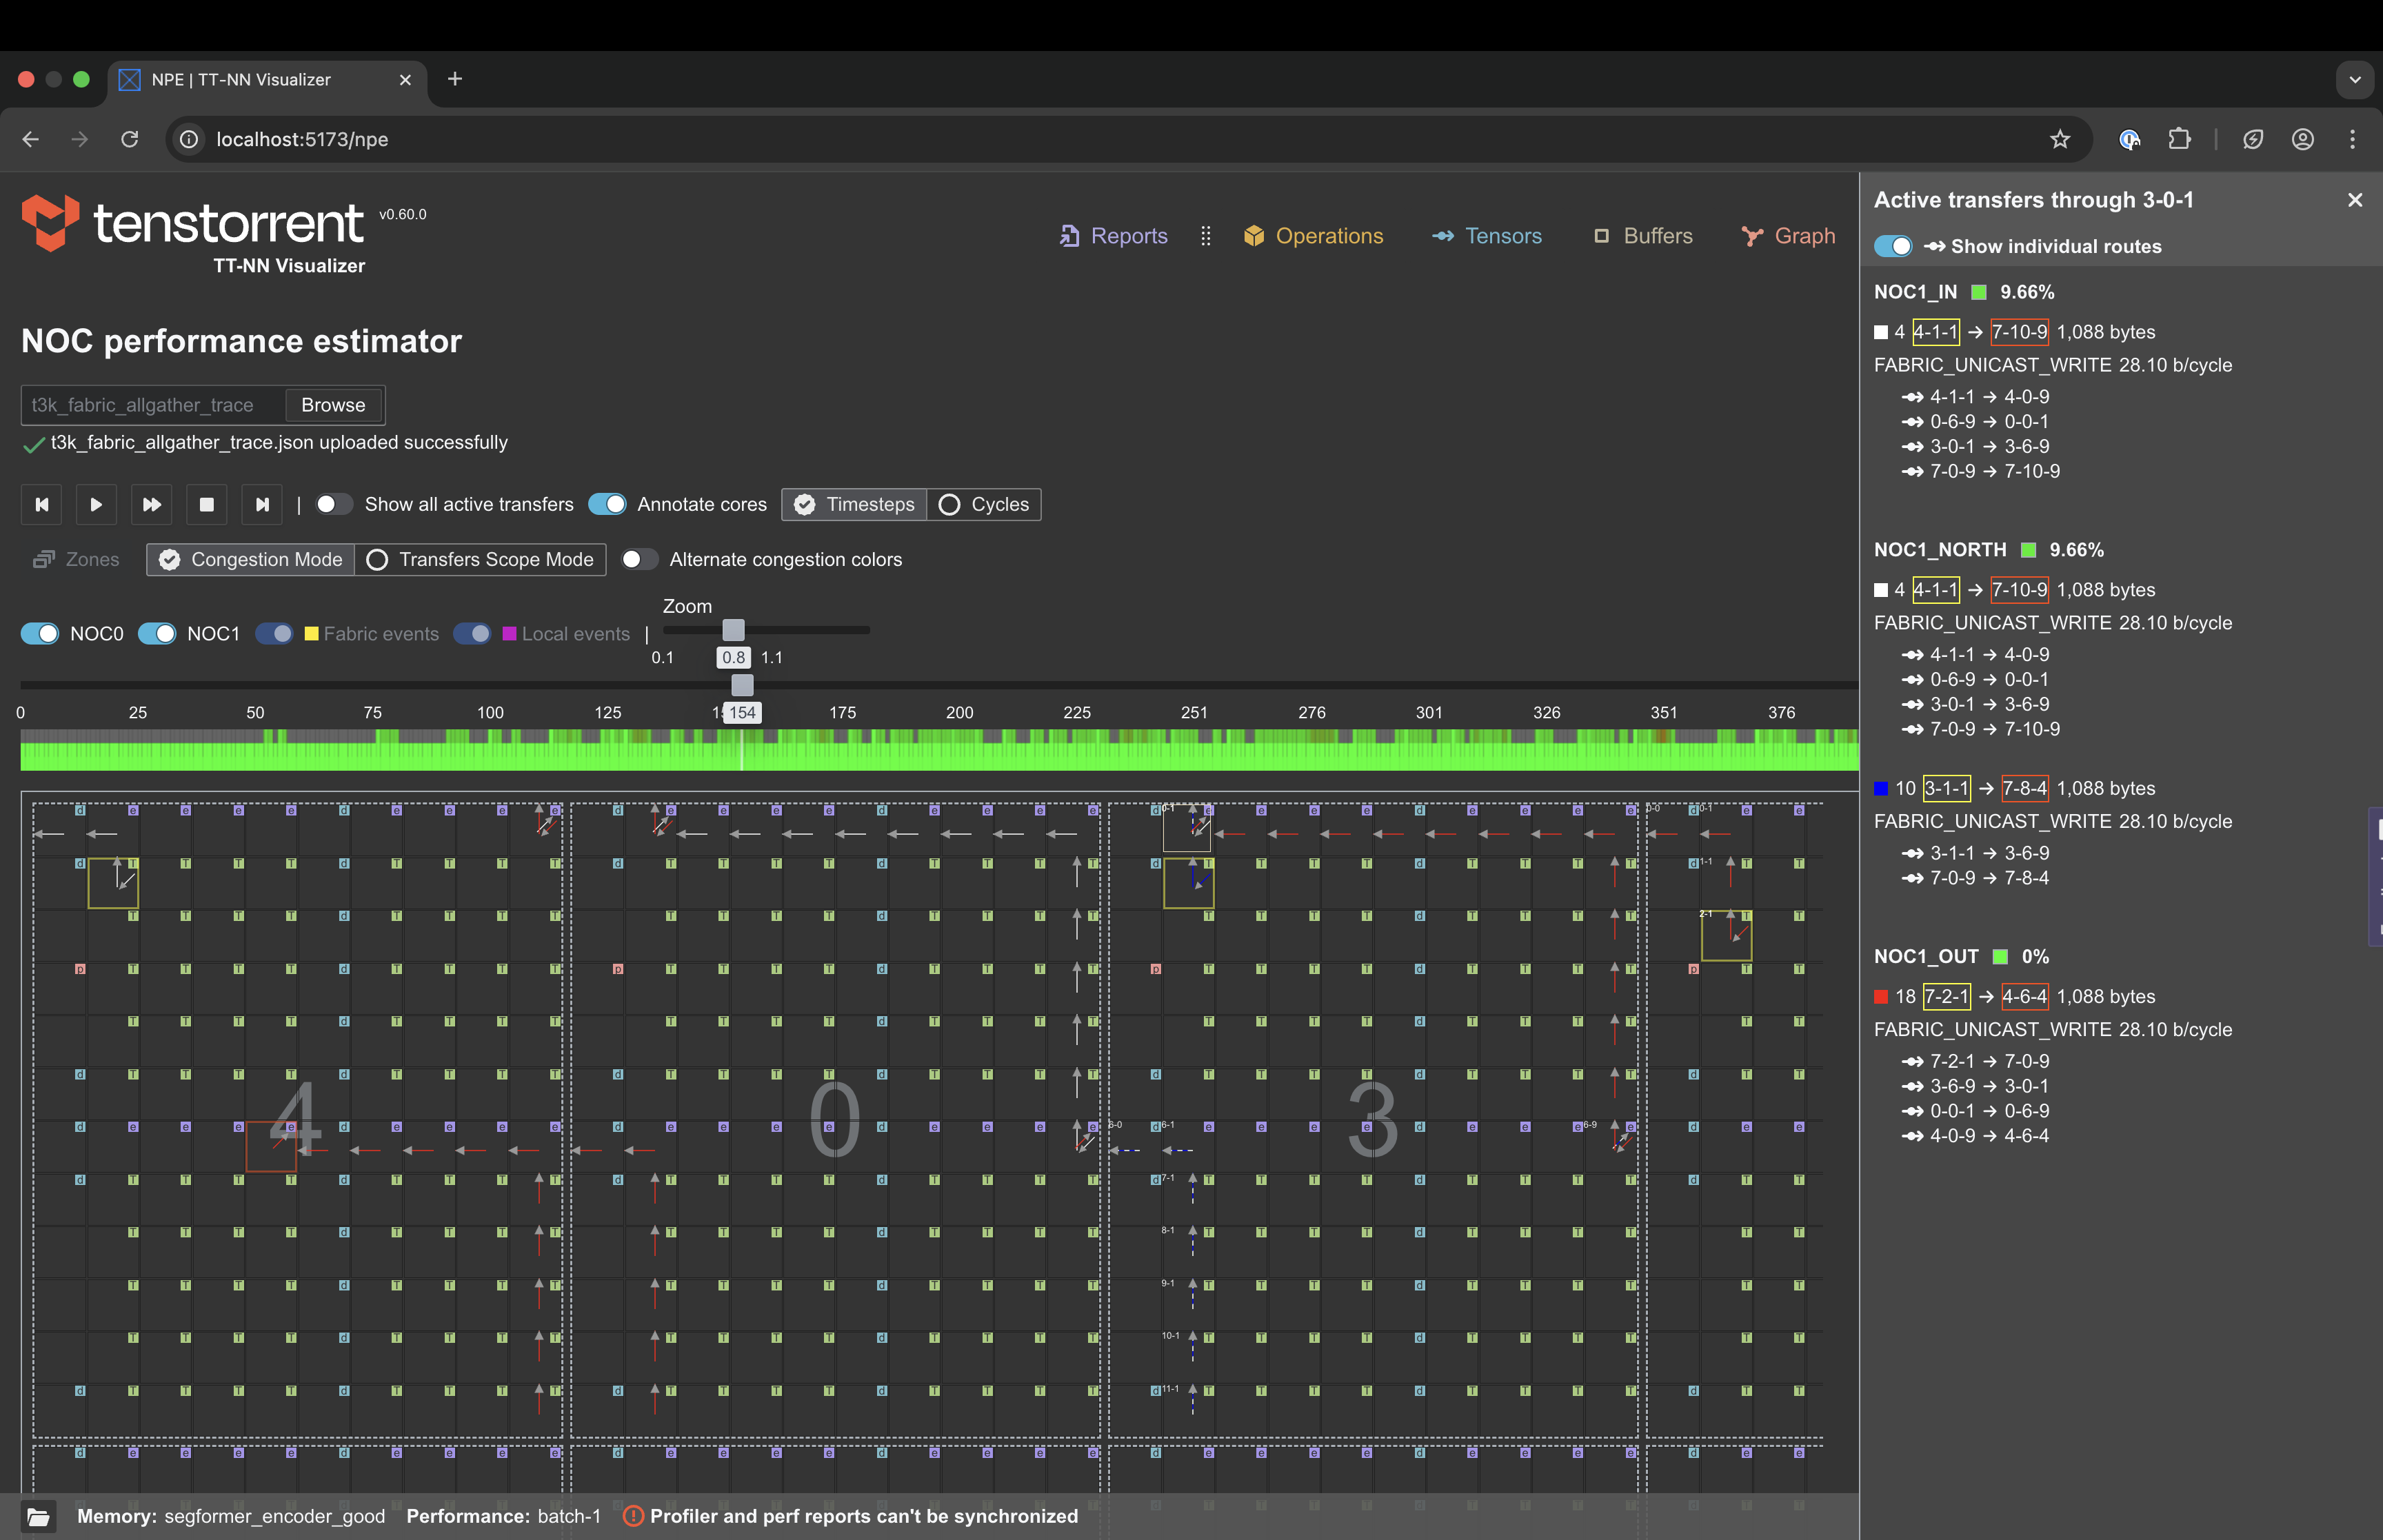The height and width of the screenshot is (1540, 2383).
Task: Click the bookmark star in address bar
Action: tap(2060, 139)
